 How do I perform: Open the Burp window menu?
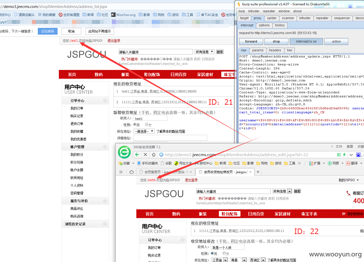click(284, 11)
